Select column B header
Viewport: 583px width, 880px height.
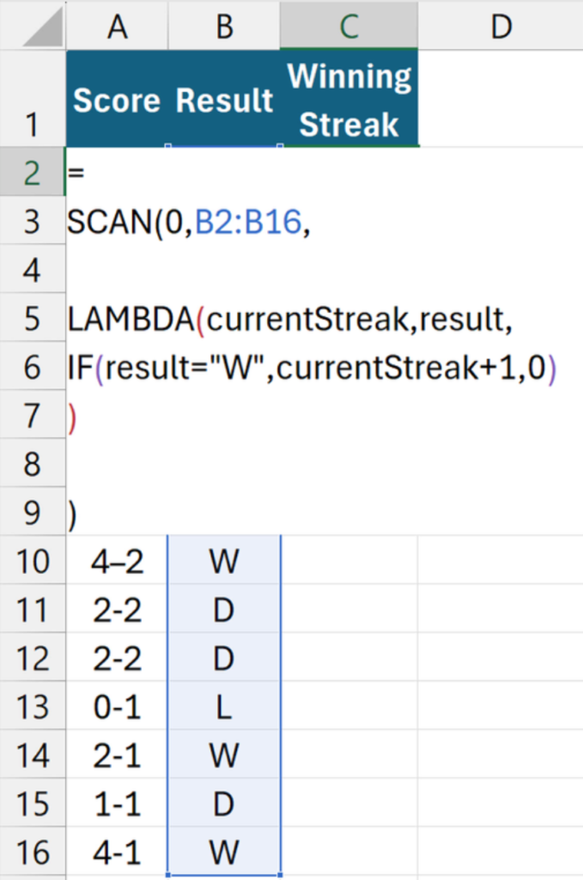click(x=224, y=27)
